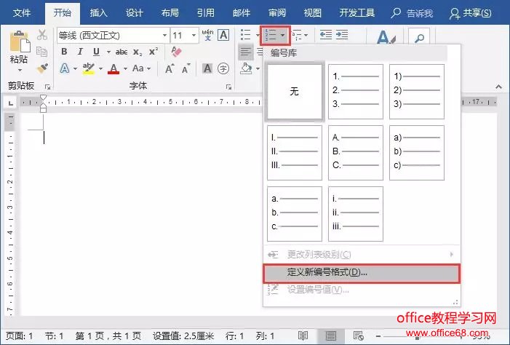Image resolution: width=510 pixels, height=345 pixels.
Task: Select the 无 numbering option
Action: coord(295,92)
